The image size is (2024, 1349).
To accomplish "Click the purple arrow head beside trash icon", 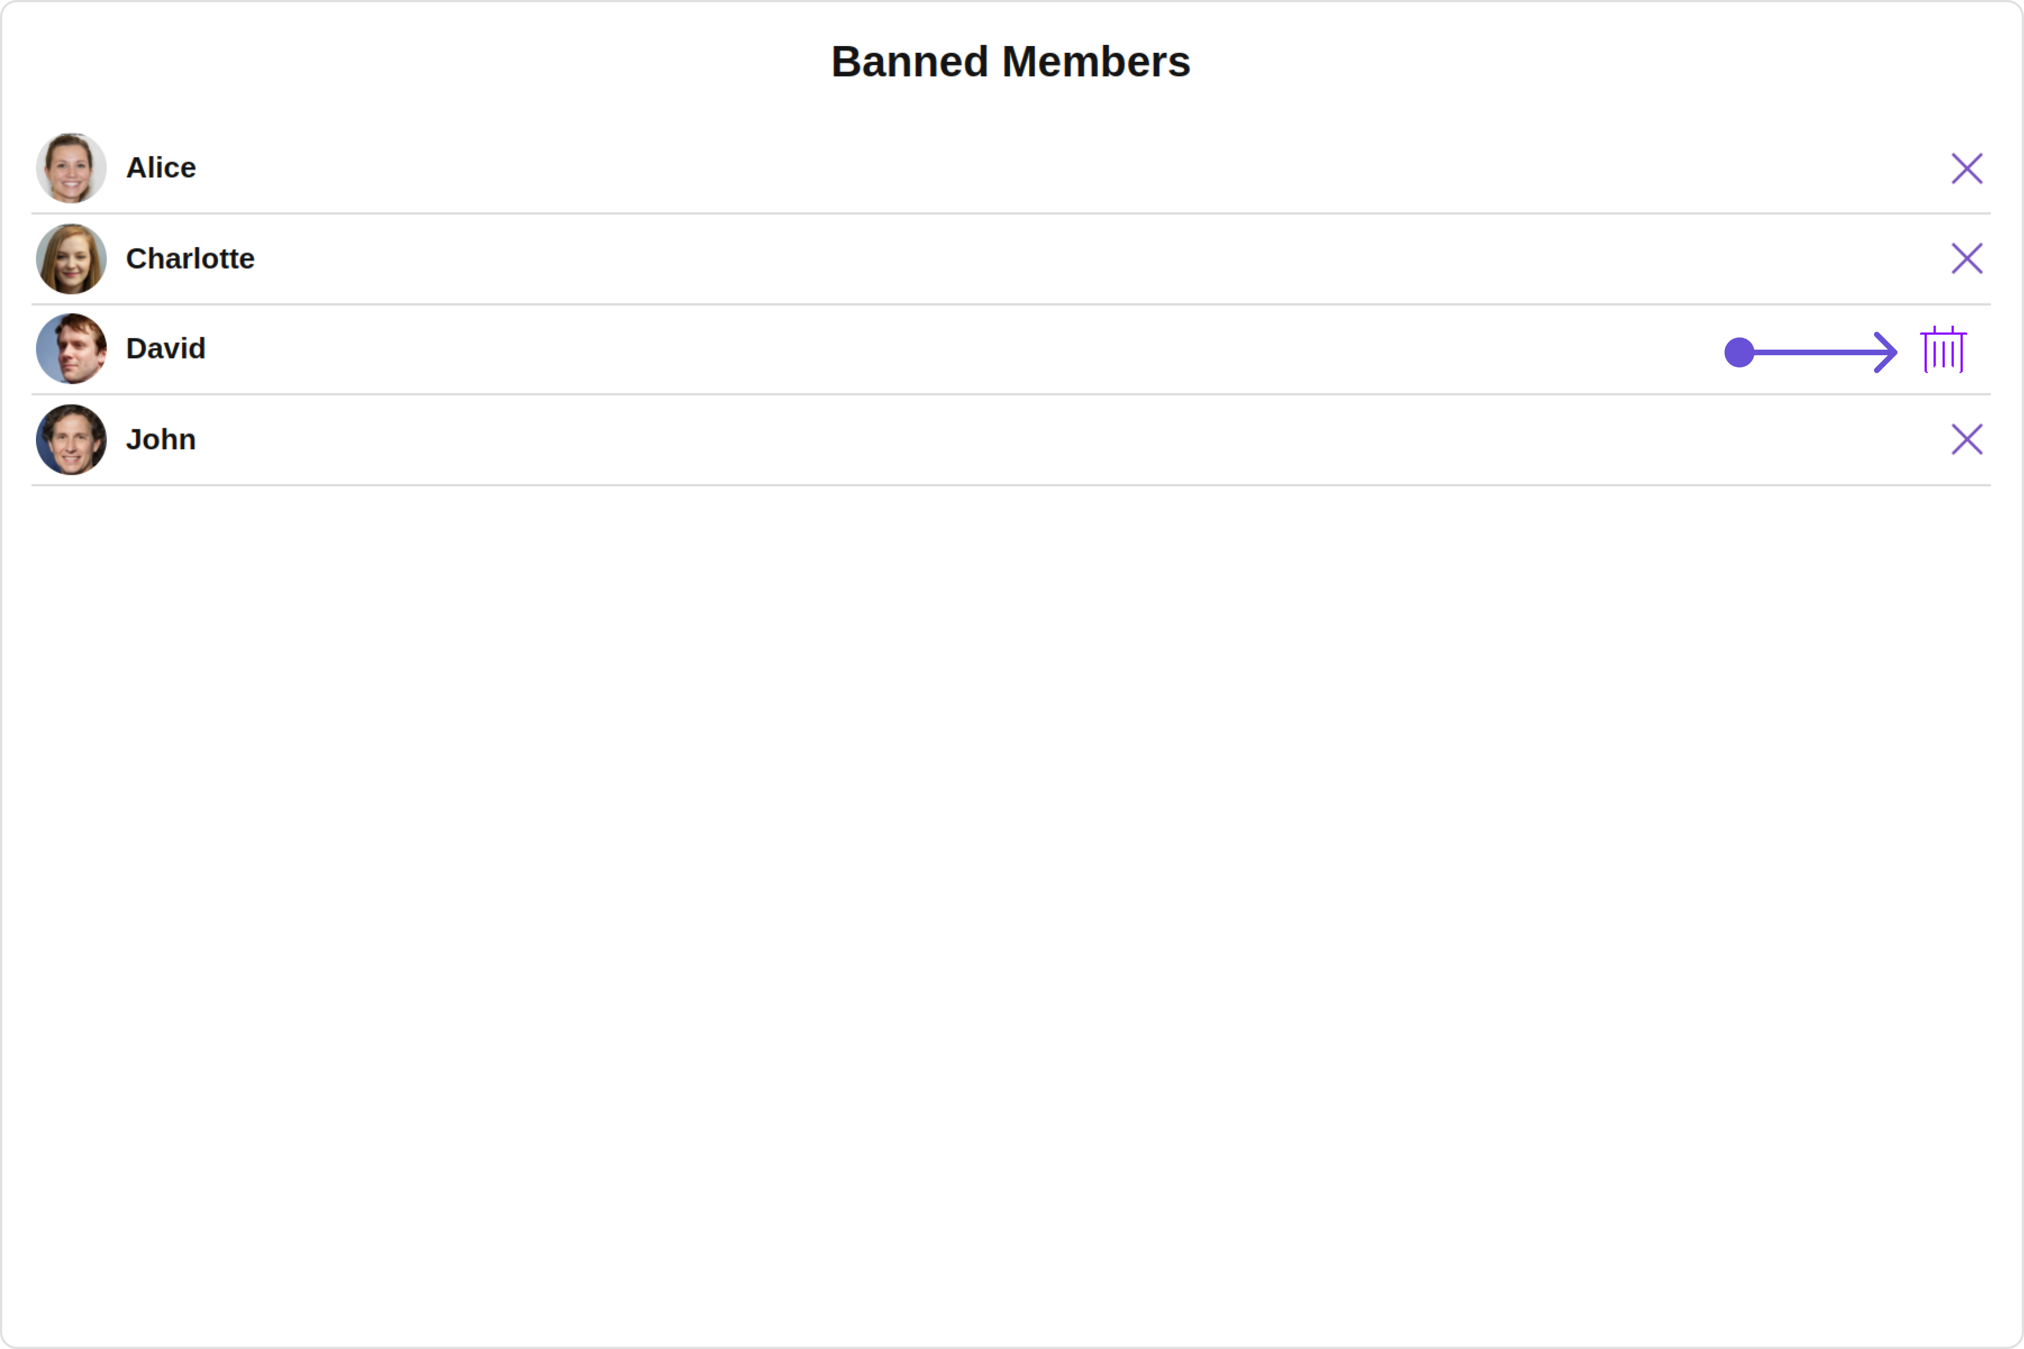I will (1886, 352).
